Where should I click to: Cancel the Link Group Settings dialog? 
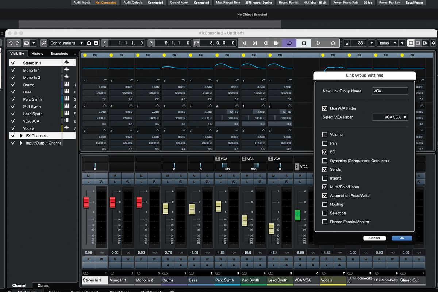click(x=374, y=238)
